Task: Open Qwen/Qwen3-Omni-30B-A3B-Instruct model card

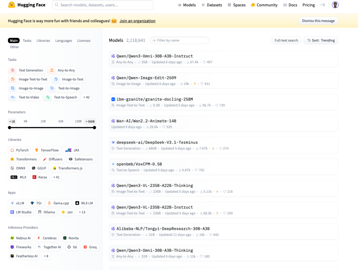Action: (x=223, y=59)
